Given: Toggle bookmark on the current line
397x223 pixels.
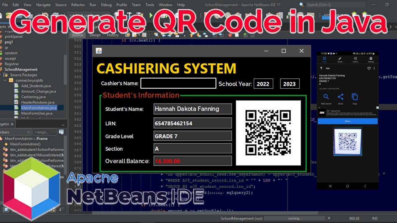Looking at the screenshot, I should 205,35.
